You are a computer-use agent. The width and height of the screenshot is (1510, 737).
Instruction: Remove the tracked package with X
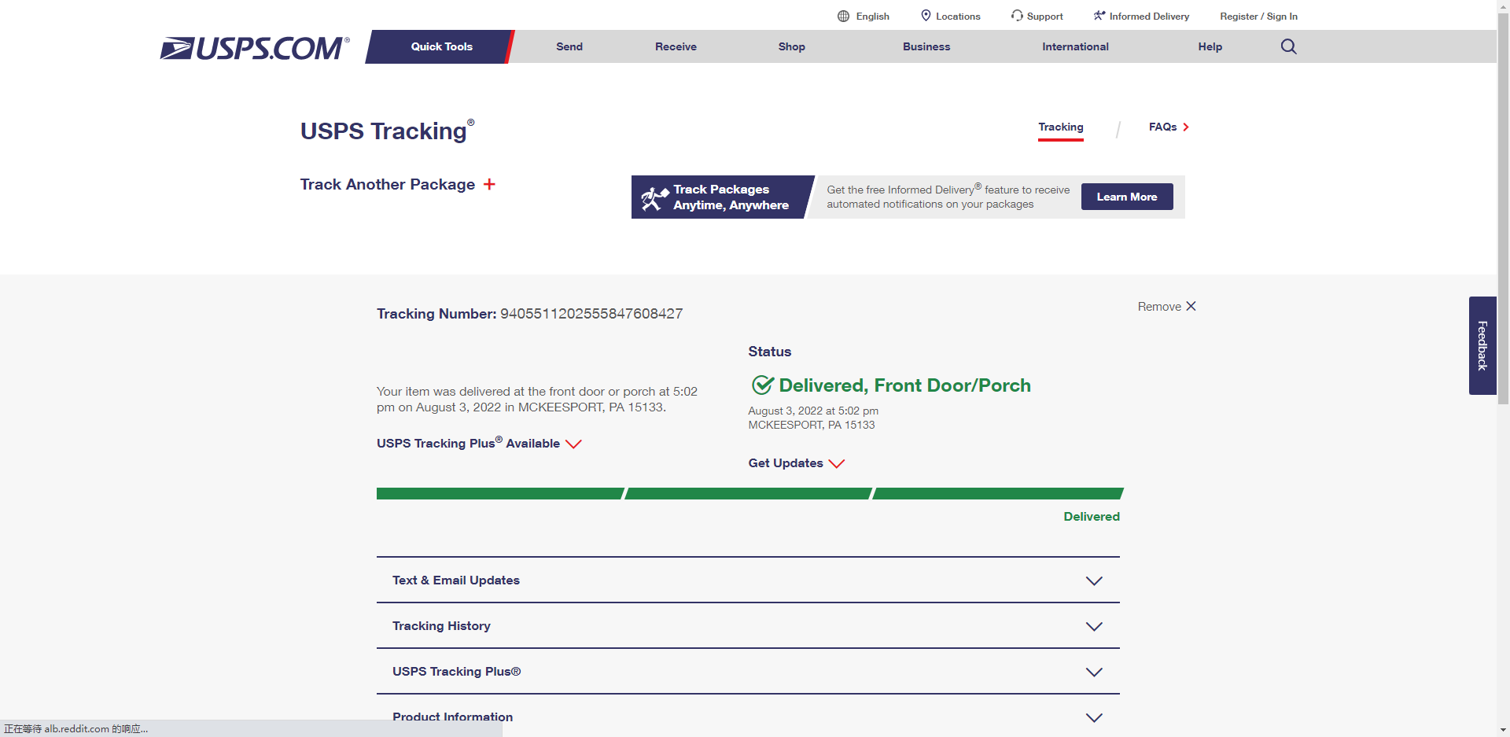click(x=1191, y=306)
